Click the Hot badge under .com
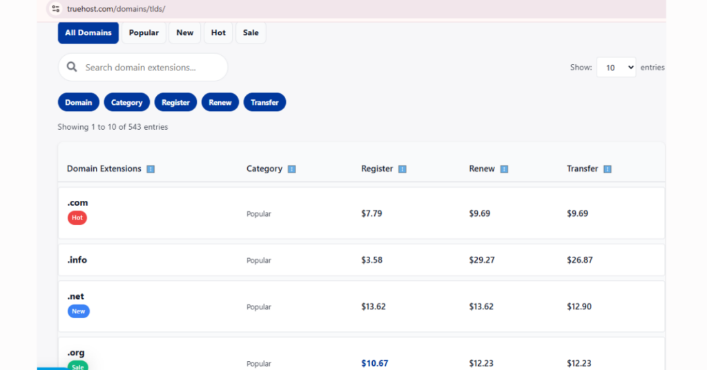The width and height of the screenshot is (707, 370). [x=77, y=217]
